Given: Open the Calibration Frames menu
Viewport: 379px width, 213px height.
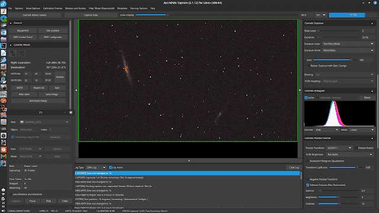Looking at the screenshot, I should (53, 8).
